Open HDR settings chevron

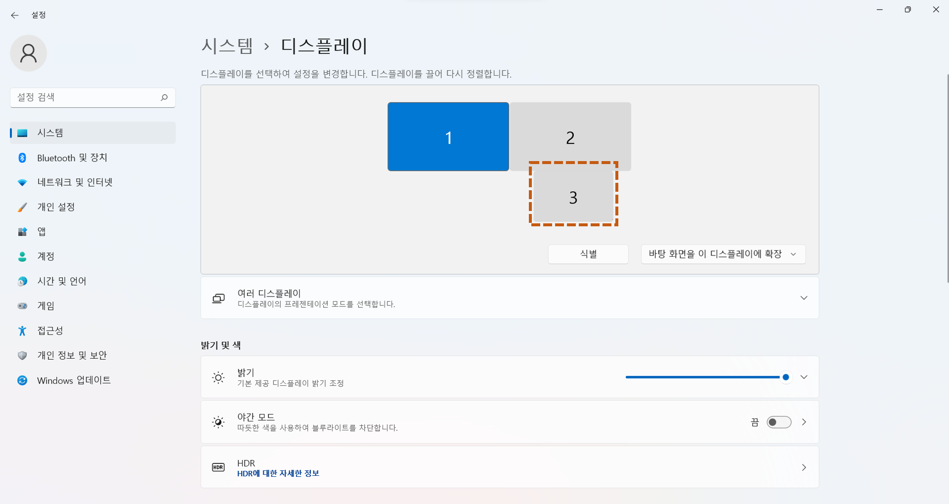804,467
